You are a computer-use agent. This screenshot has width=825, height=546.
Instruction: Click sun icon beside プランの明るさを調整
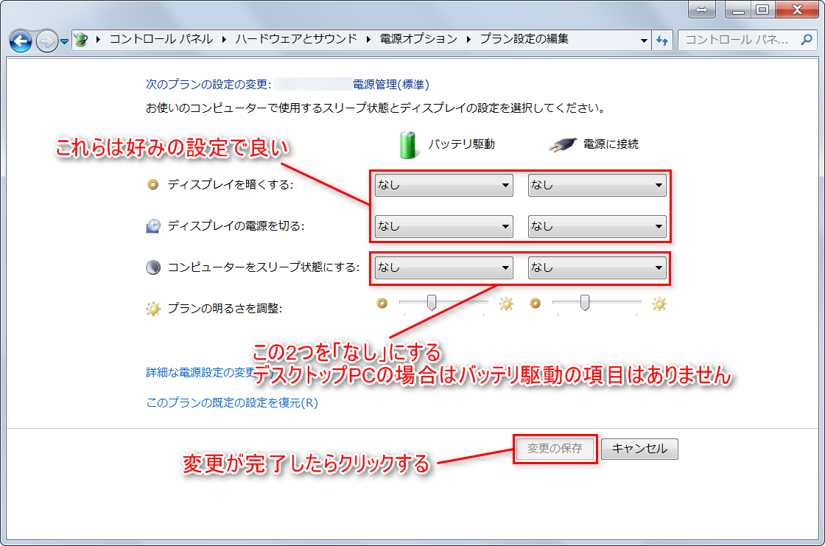coord(153,309)
